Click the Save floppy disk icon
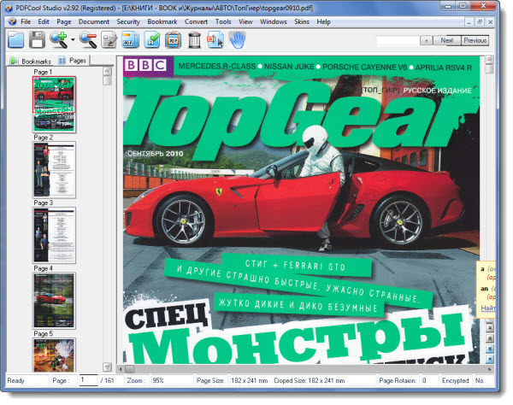This screenshot has height=405, width=513. pyautogui.click(x=38, y=39)
